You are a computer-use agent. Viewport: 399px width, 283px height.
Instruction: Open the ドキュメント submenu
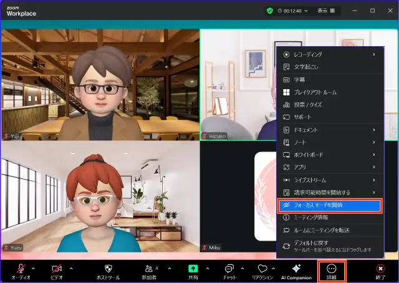point(330,130)
